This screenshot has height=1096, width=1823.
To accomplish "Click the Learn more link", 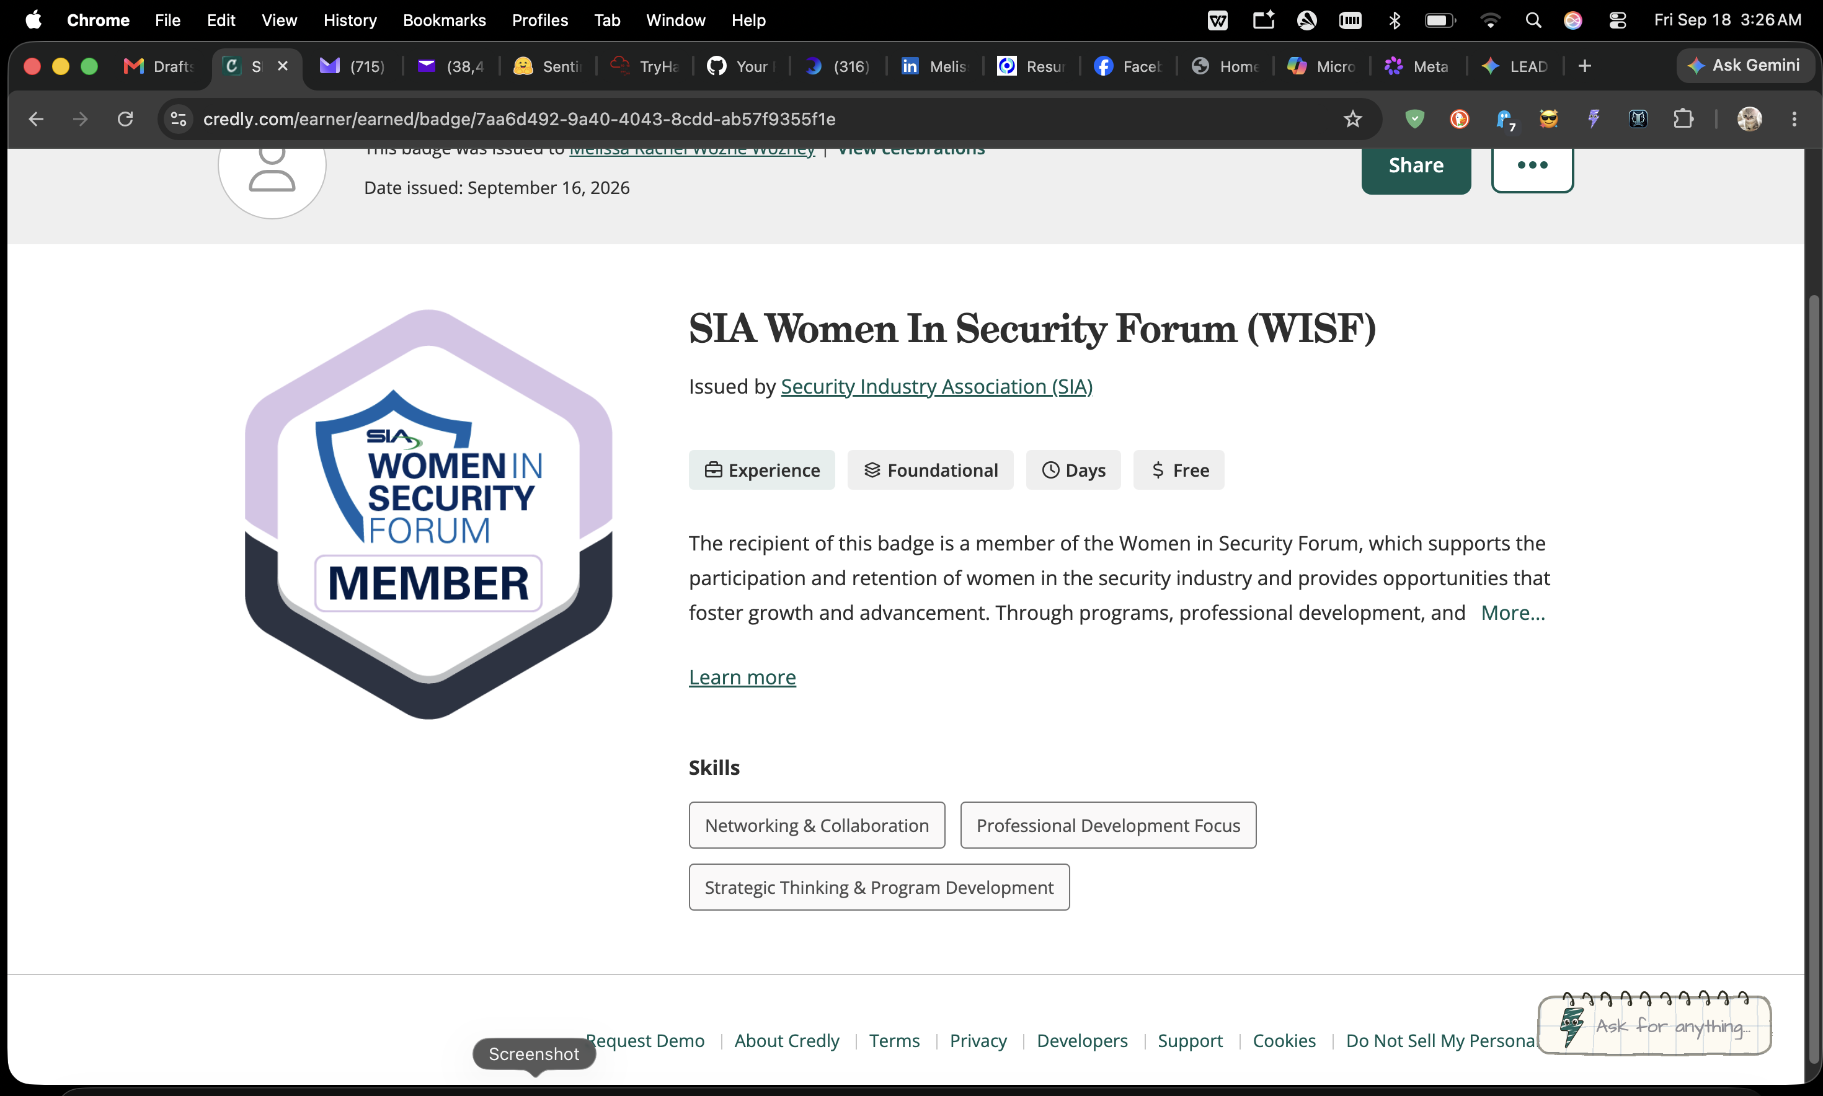I will click(x=742, y=677).
